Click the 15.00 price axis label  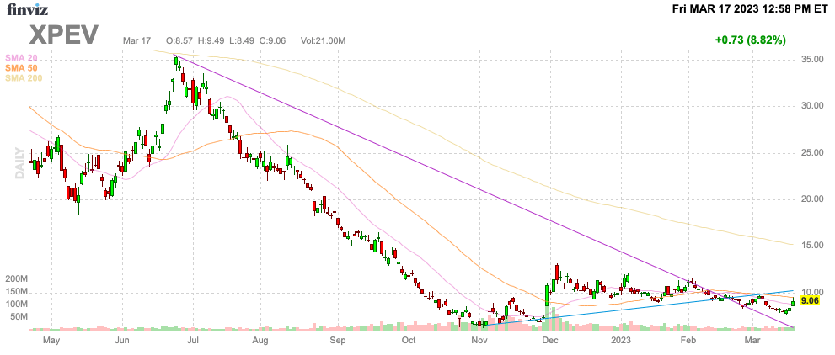pos(812,246)
